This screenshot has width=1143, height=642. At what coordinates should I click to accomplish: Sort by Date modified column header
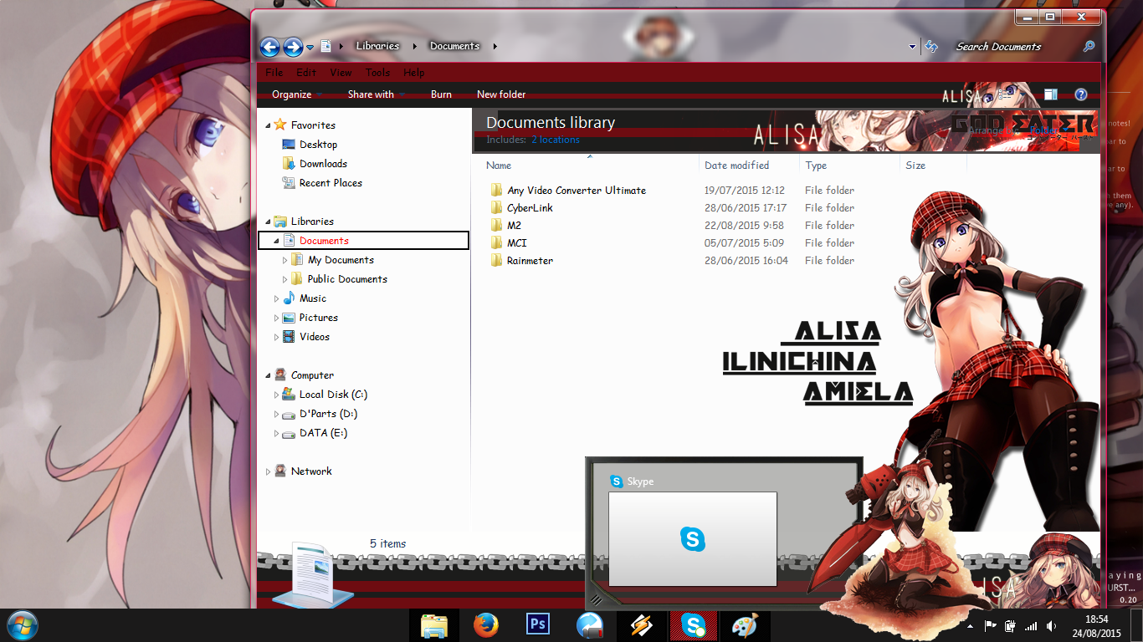point(736,166)
